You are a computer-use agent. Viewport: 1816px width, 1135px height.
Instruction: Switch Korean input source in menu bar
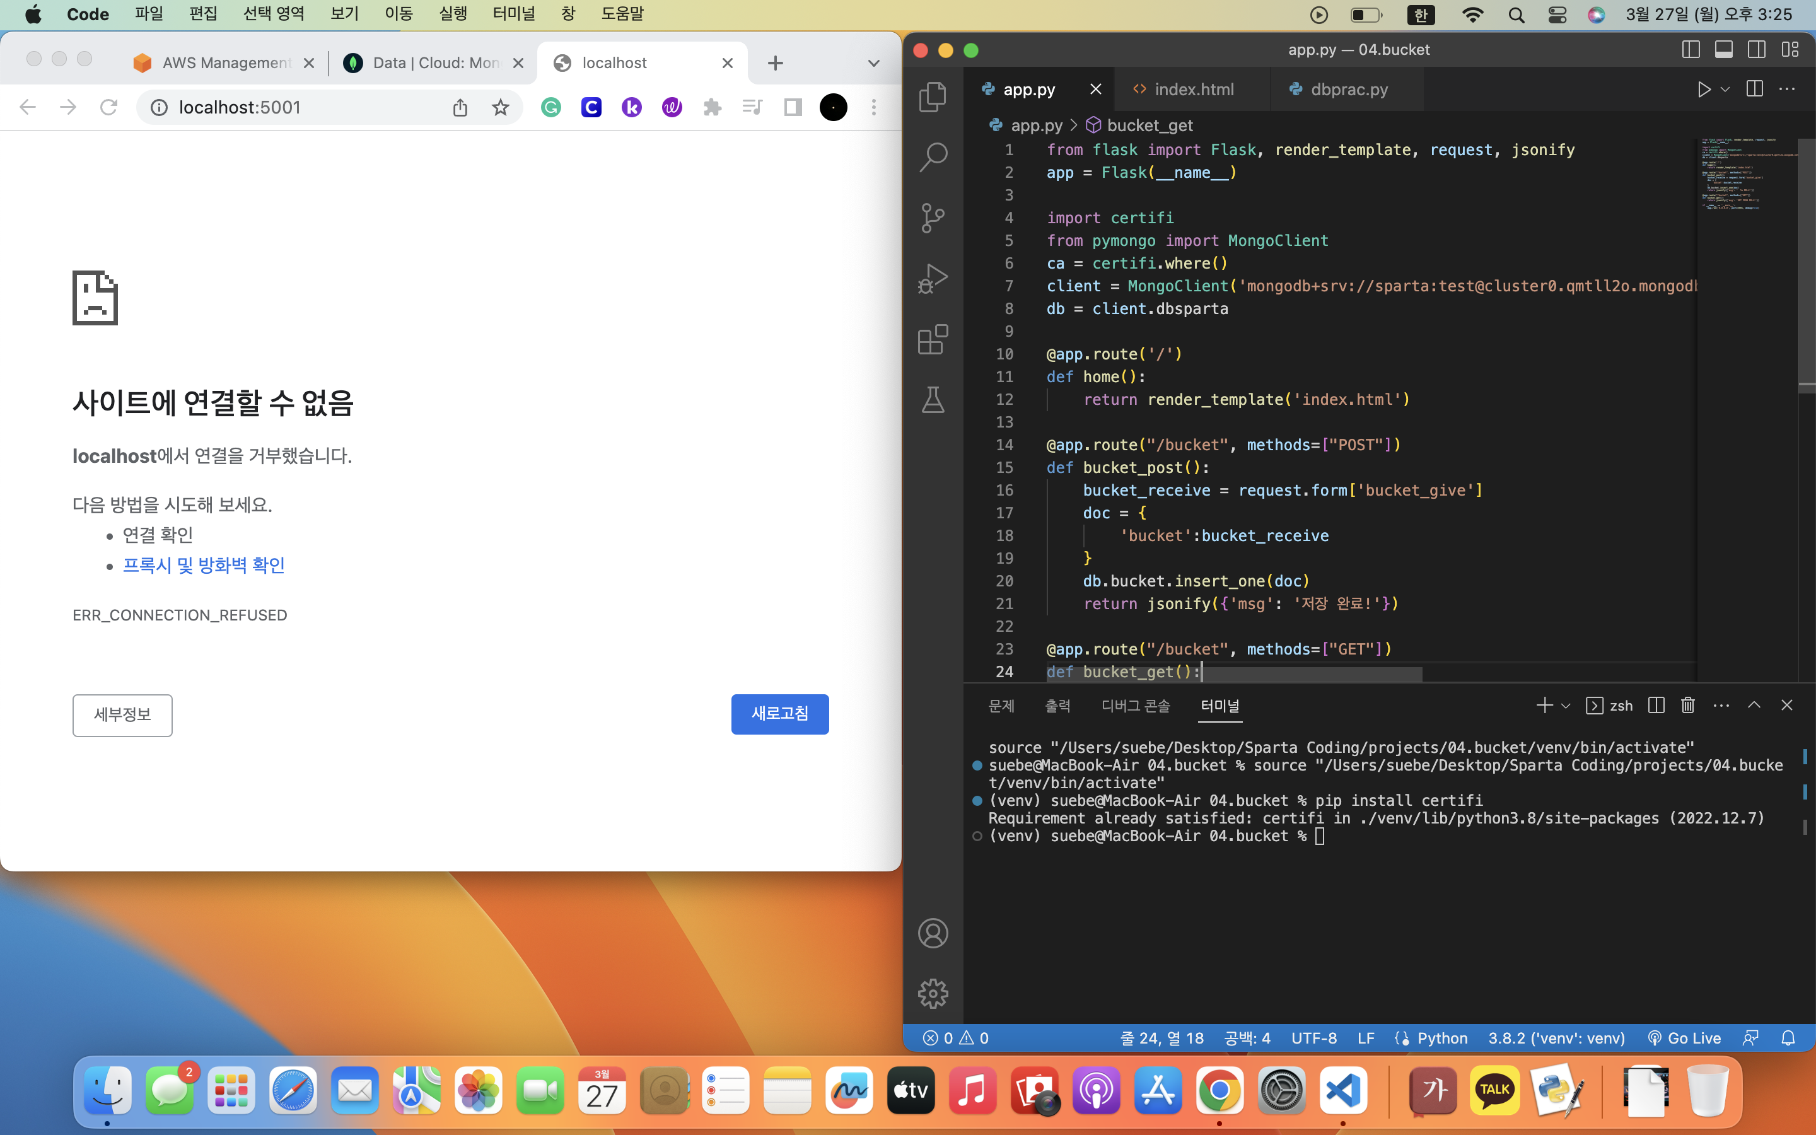click(x=1421, y=15)
